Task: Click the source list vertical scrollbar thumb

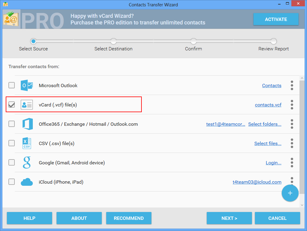Action: pos(302,137)
